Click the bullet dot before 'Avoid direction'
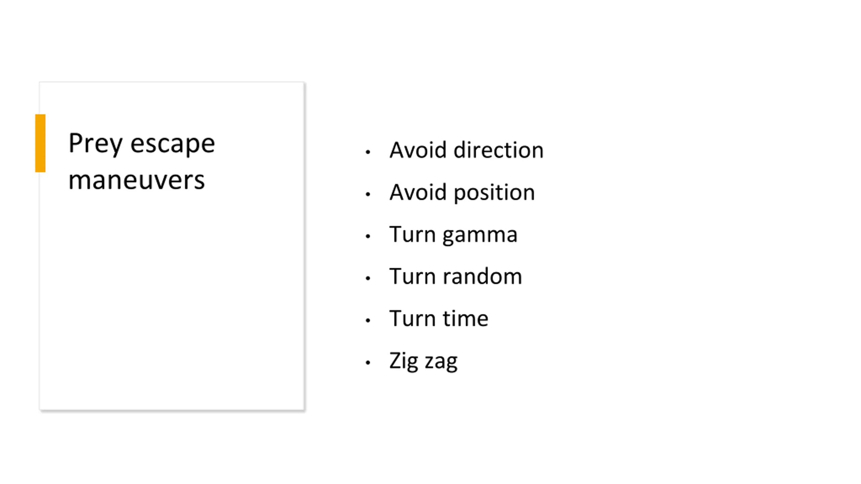Image resolution: width=861 pixels, height=484 pixels. tap(368, 152)
